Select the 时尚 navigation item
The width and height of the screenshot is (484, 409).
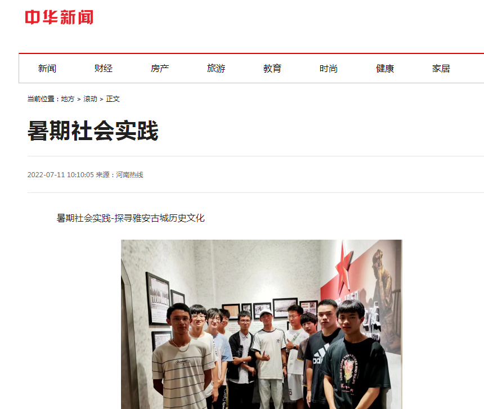tap(329, 69)
